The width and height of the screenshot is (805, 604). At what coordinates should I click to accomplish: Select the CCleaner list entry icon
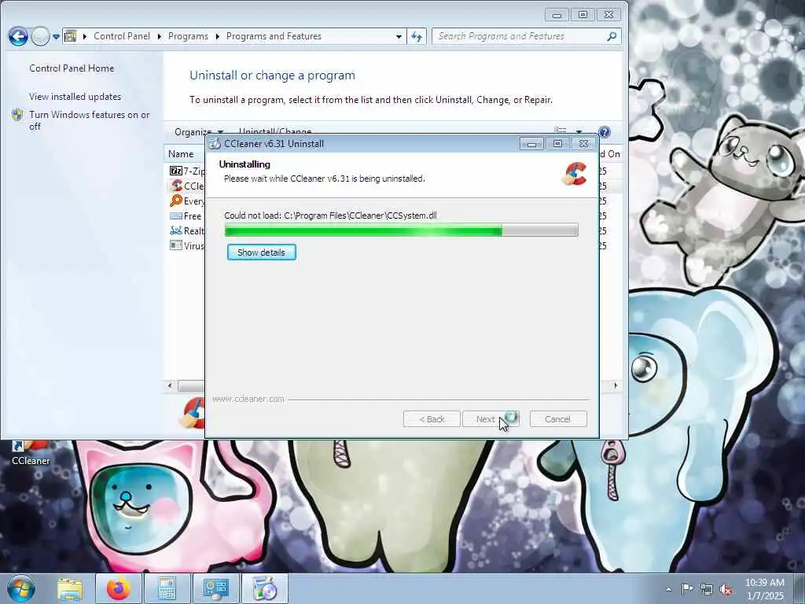click(x=176, y=186)
